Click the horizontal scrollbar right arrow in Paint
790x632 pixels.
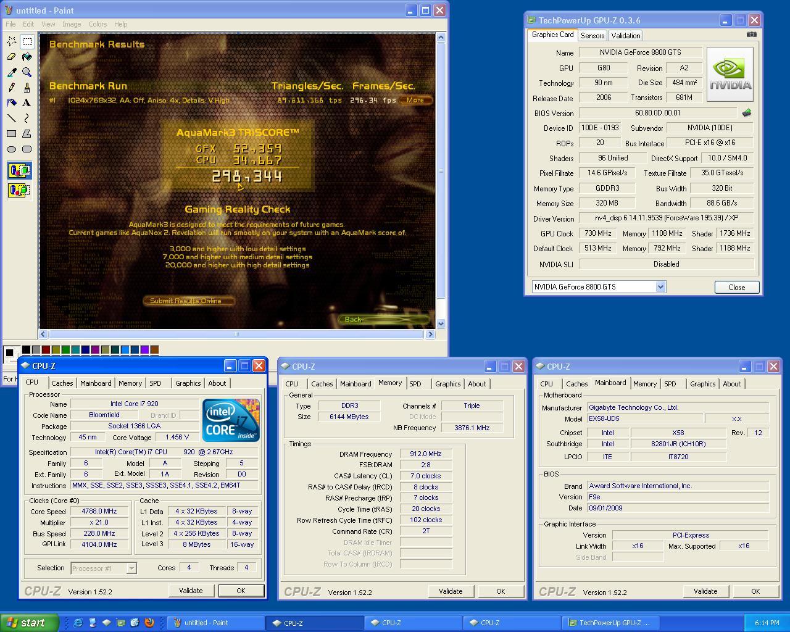[430, 334]
